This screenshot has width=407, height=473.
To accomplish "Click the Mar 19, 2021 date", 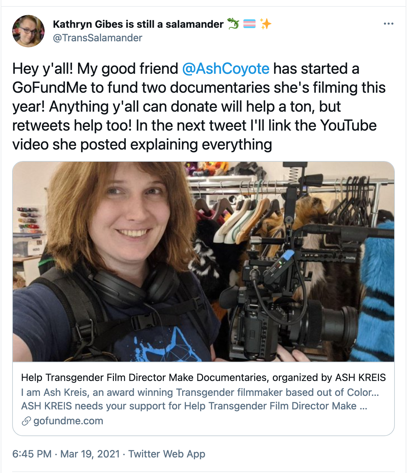I will click(90, 454).
